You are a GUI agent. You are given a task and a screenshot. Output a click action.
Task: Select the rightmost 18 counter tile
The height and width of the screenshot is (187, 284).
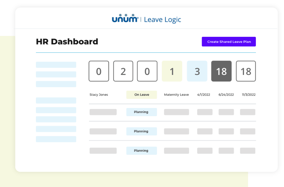[x=246, y=71]
